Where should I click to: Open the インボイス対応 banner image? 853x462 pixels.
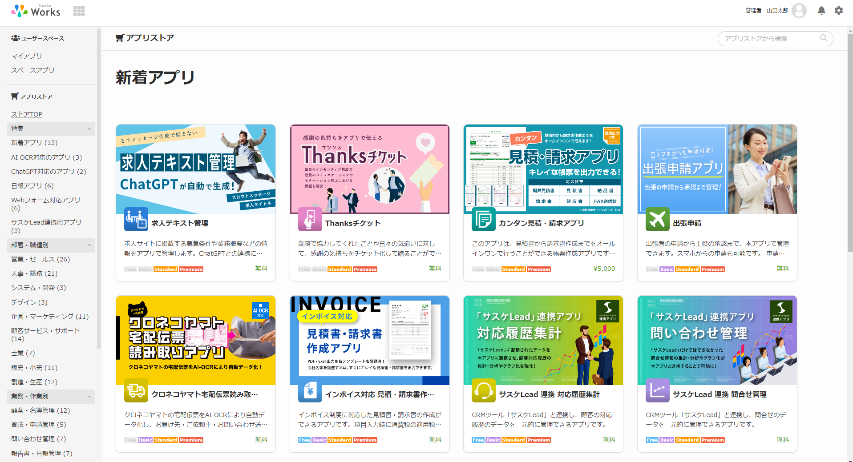click(370, 340)
